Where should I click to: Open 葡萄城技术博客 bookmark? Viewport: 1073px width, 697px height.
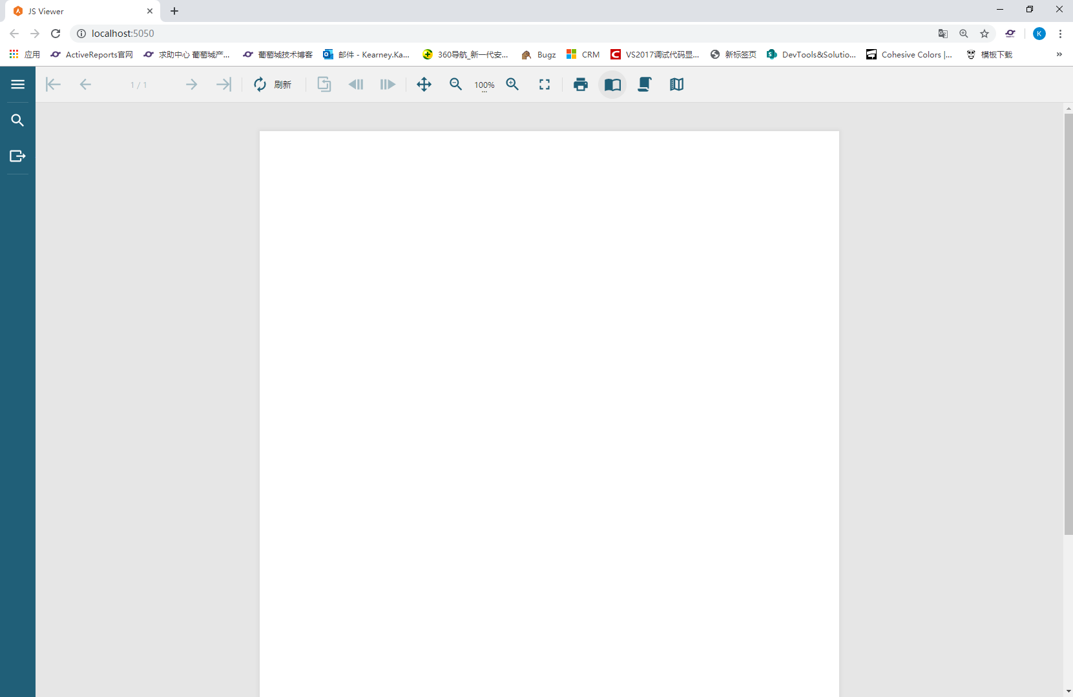tap(278, 54)
